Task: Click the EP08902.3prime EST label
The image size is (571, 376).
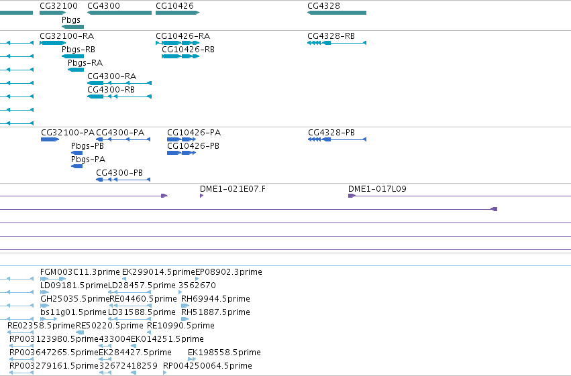Action: pyautogui.click(x=229, y=272)
